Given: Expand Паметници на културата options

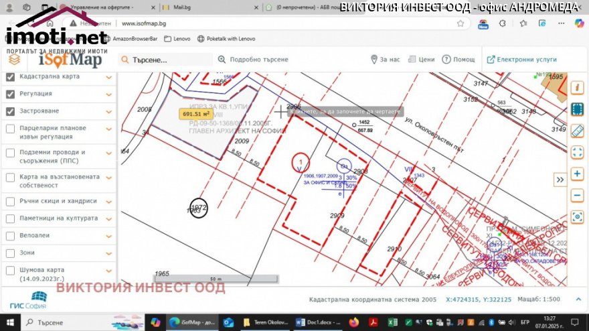Looking at the screenshot, I should (x=109, y=219).
